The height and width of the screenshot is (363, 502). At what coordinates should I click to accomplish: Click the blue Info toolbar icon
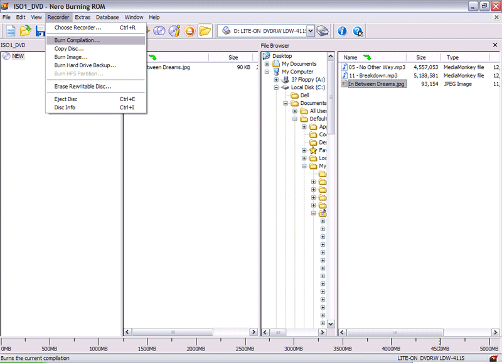pyautogui.click(x=342, y=31)
